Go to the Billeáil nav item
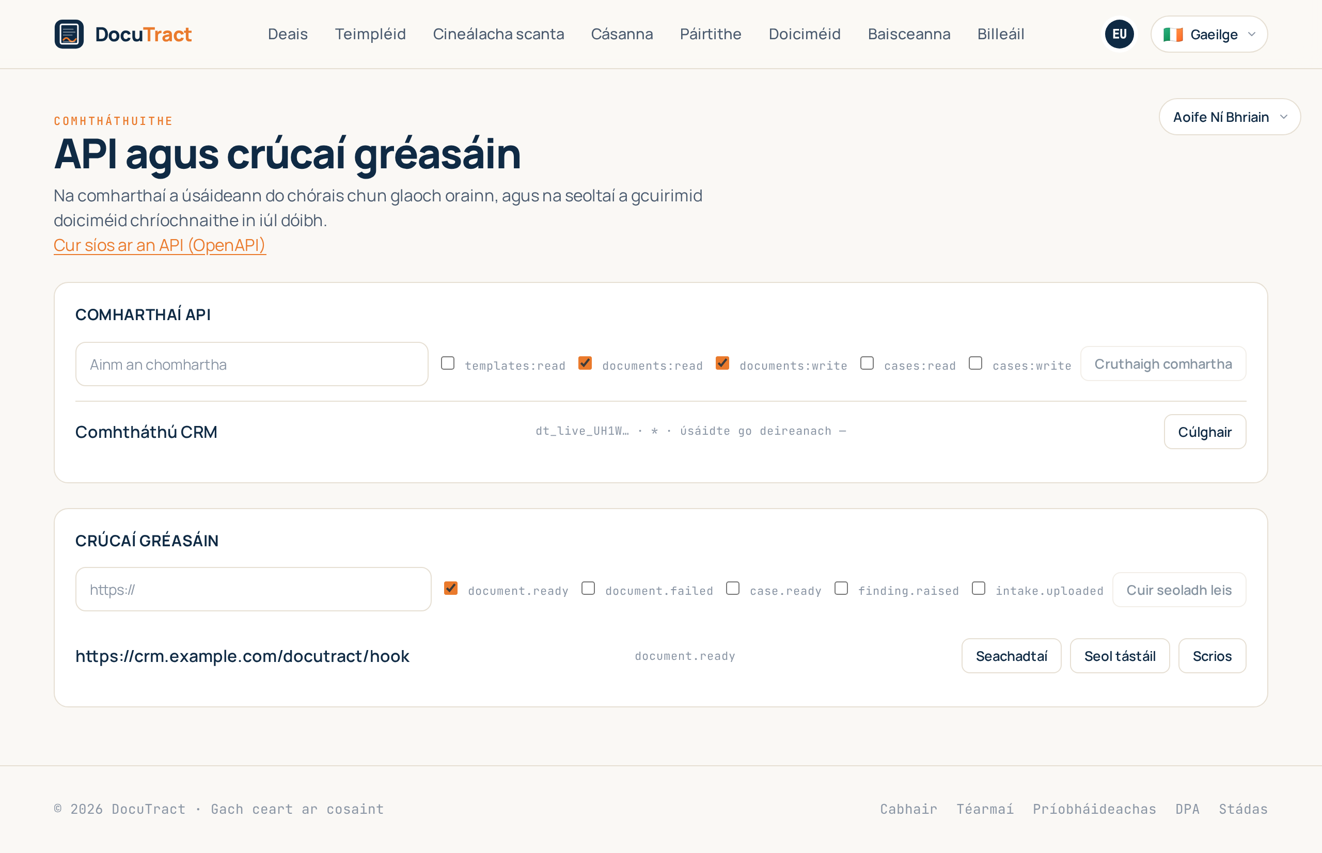Viewport: 1322px width, 853px height. click(x=1000, y=35)
